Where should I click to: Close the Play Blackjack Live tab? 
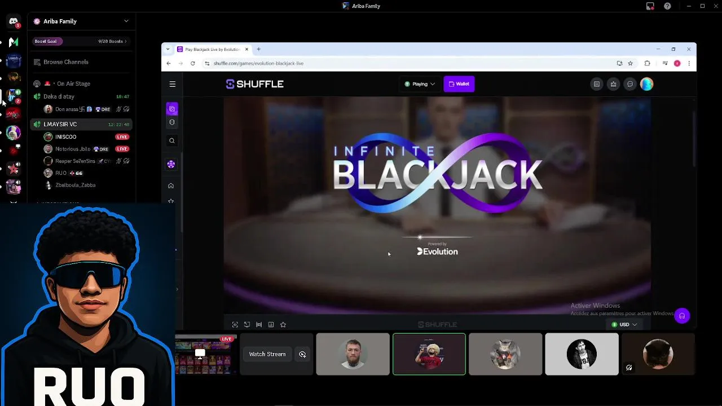pyautogui.click(x=246, y=49)
